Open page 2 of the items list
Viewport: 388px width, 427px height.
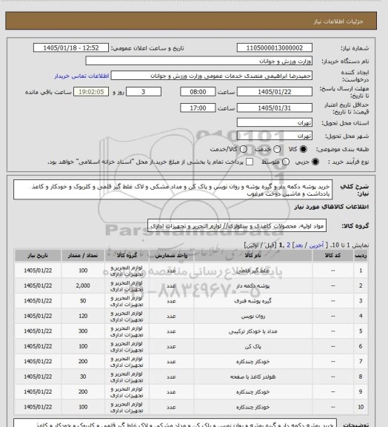289,245
